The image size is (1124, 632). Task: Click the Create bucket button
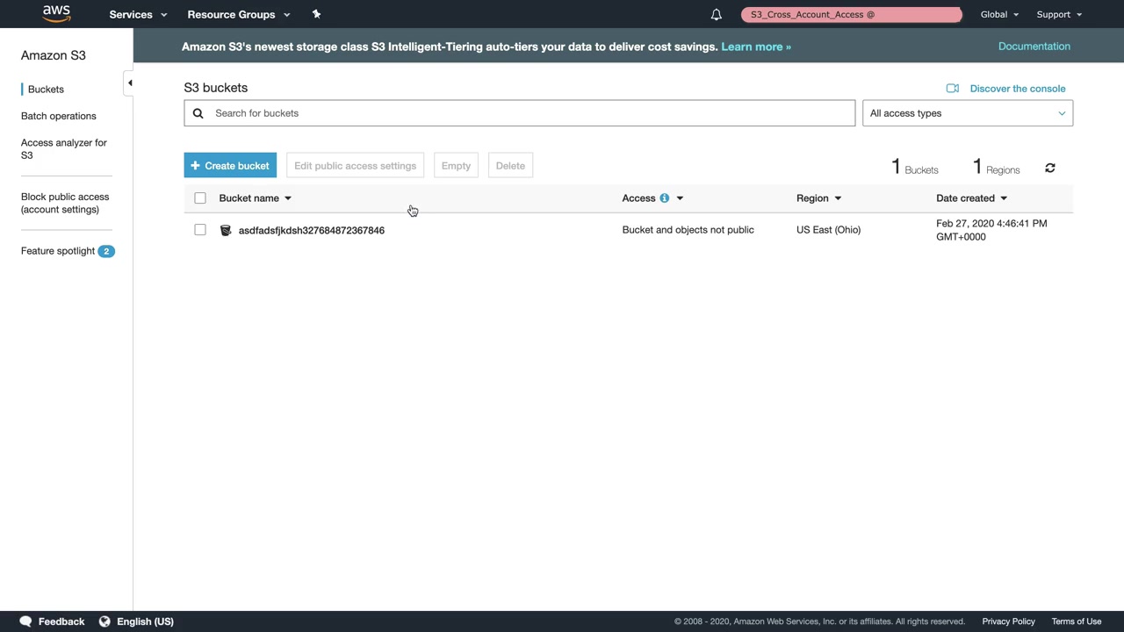click(x=230, y=166)
